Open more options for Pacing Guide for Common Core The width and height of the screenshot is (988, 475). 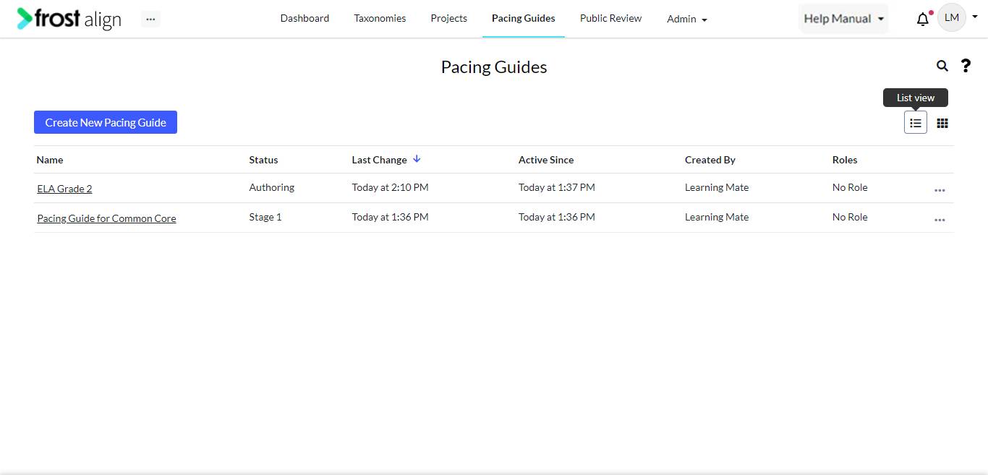coord(940,220)
